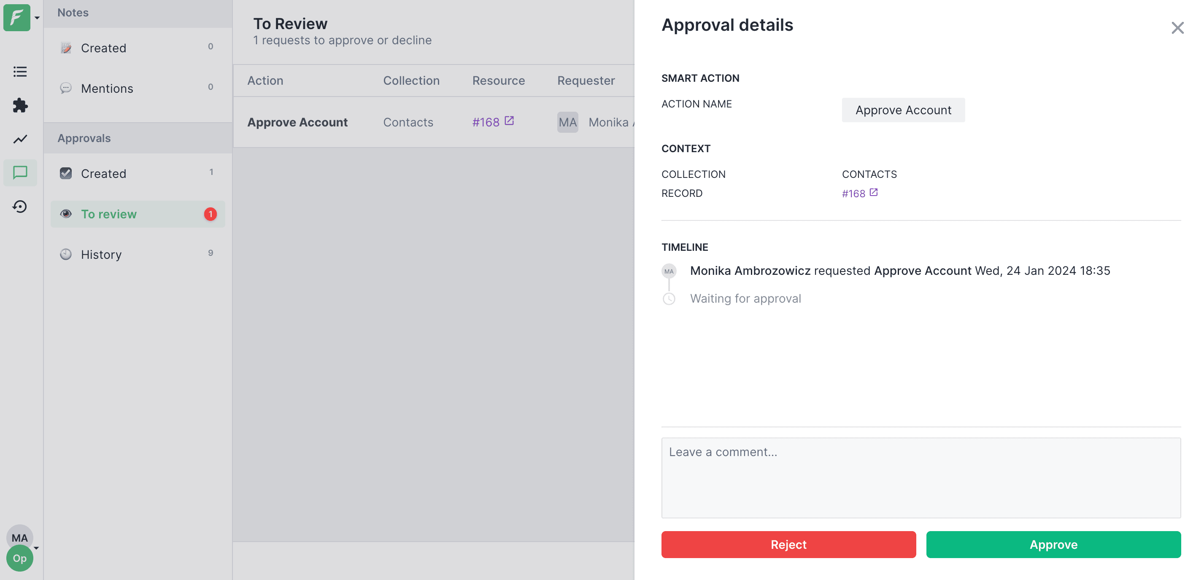Open the collaboration chat bubble icon
Image resolution: width=1204 pixels, height=580 pixels.
tap(20, 173)
